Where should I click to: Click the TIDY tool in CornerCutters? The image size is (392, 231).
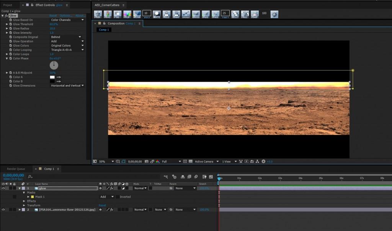(x=98, y=14)
